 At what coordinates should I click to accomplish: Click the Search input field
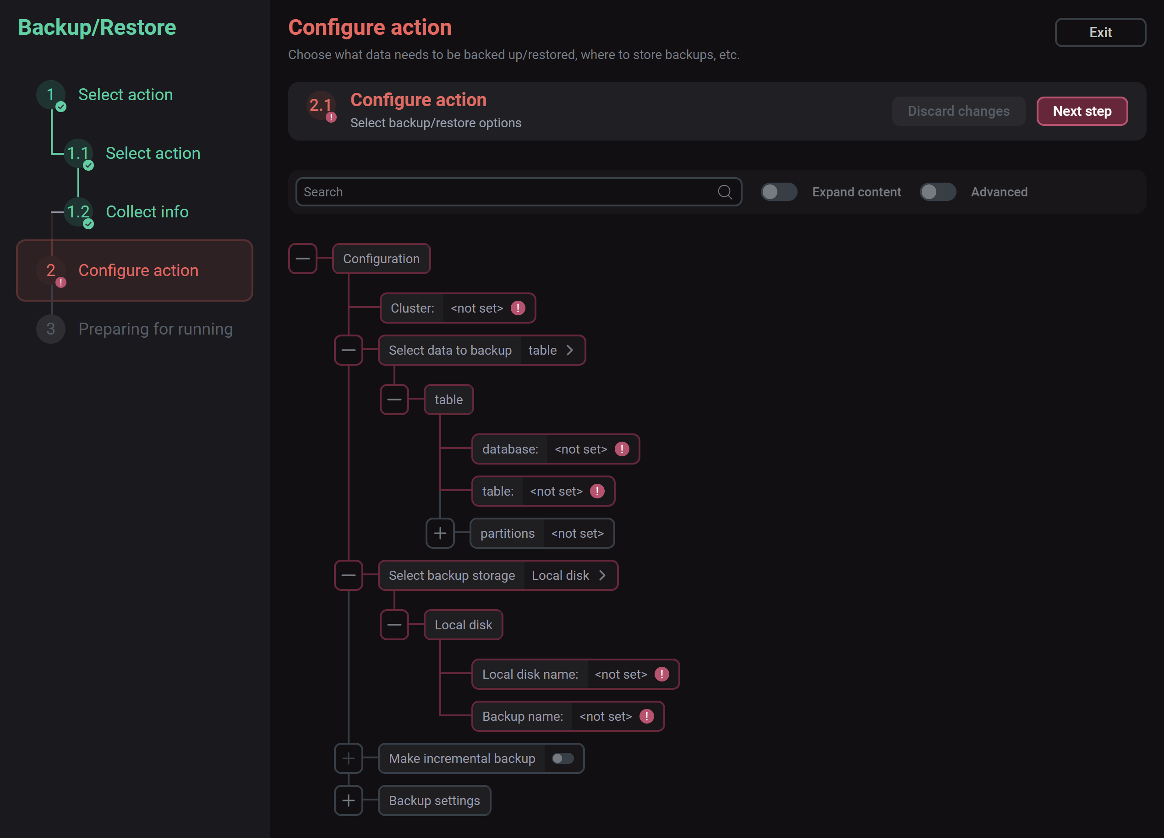(x=519, y=192)
